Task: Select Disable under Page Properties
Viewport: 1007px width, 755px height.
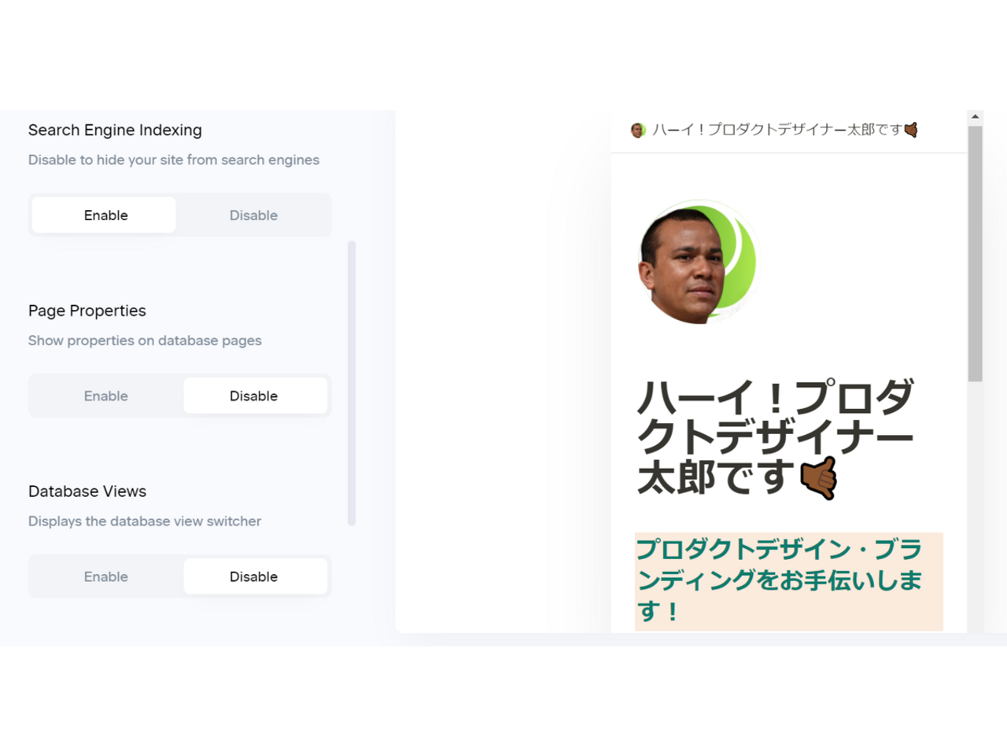Action: 255,396
